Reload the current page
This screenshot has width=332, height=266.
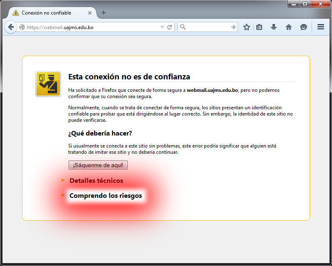click(170, 27)
